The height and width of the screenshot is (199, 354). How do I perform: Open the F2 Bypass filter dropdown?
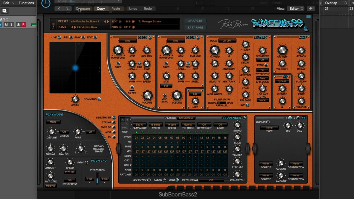(282, 81)
